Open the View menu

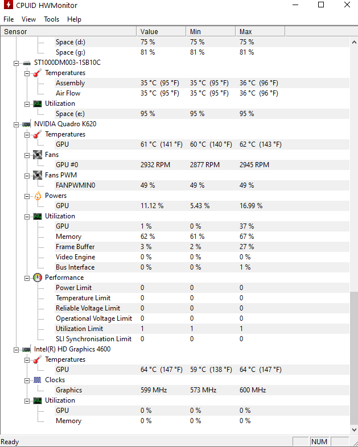[28, 19]
